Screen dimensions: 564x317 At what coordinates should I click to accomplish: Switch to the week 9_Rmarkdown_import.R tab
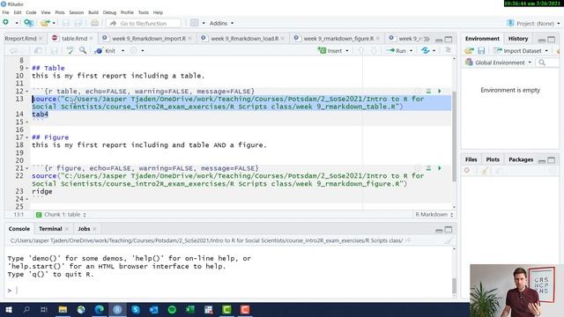149,39
